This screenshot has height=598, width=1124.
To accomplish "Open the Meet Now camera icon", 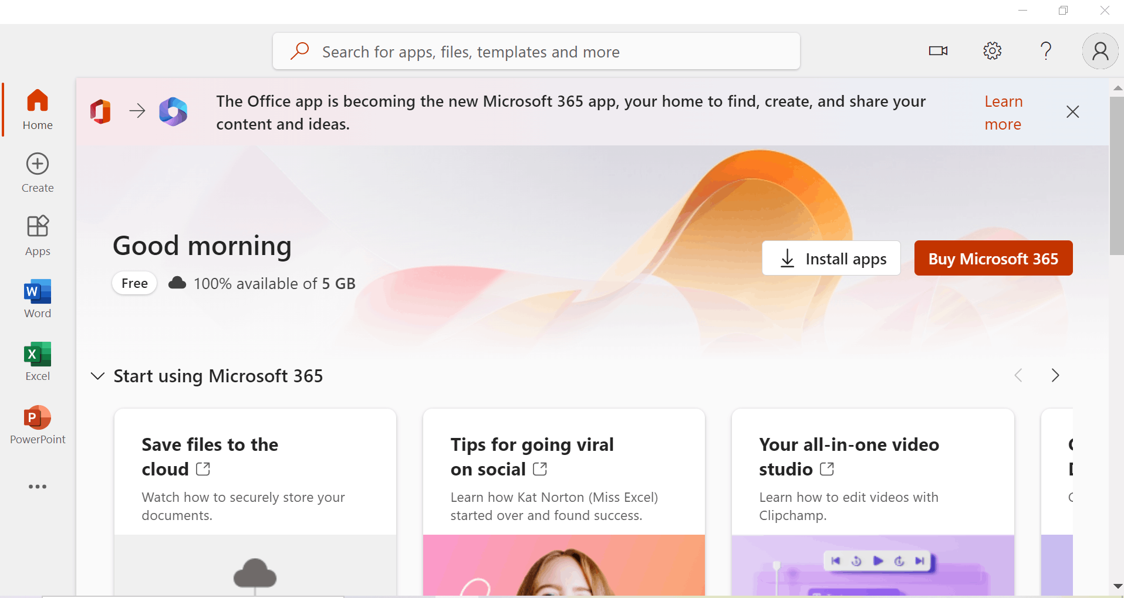I will [x=938, y=51].
